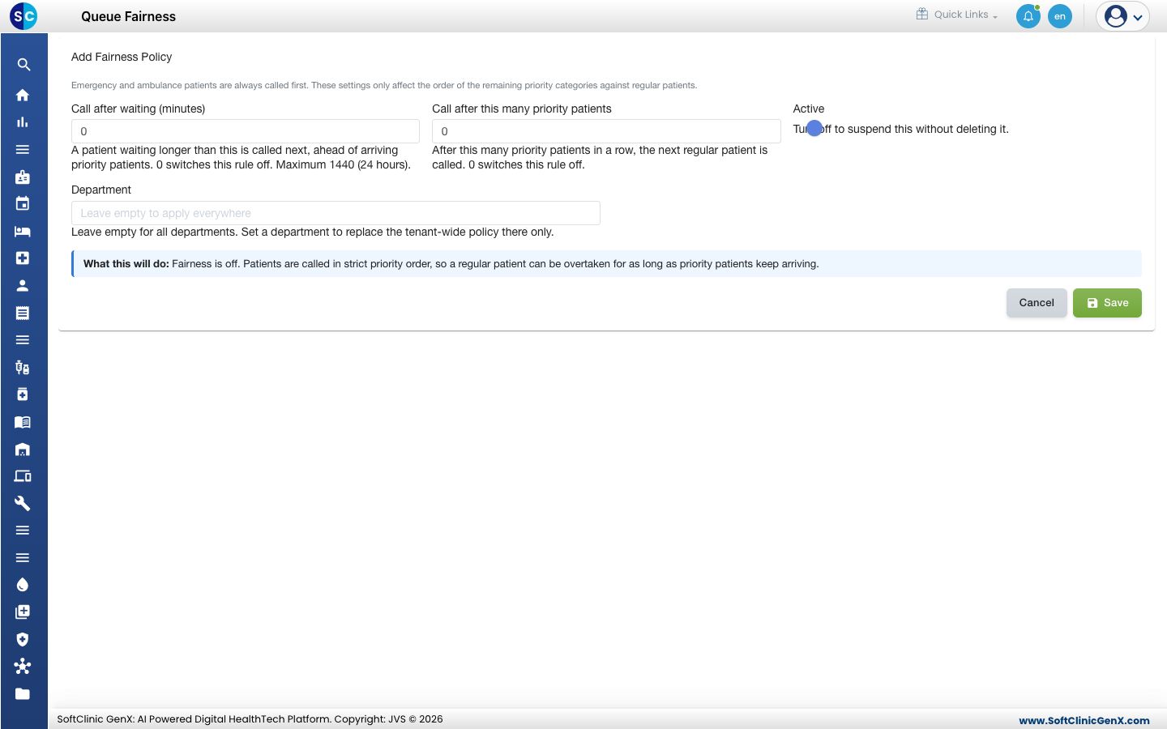The width and height of the screenshot is (1167, 729).
Task: Switch language with the en button
Action: tap(1060, 16)
